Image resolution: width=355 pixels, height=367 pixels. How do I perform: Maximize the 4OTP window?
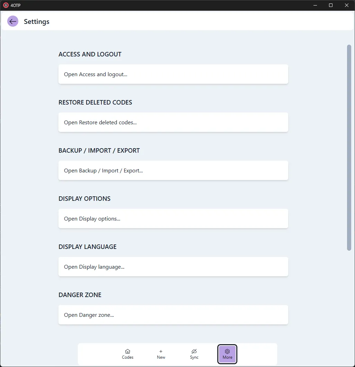(331, 5)
